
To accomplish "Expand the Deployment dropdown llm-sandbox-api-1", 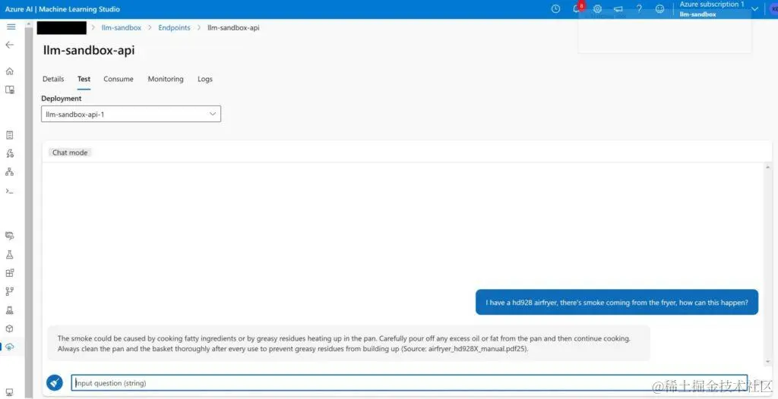I will 131,114.
